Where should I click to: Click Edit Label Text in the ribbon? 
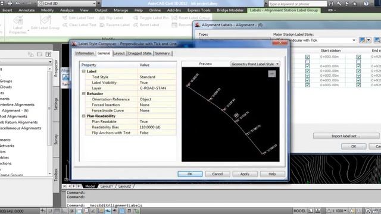tap(78, 18)
